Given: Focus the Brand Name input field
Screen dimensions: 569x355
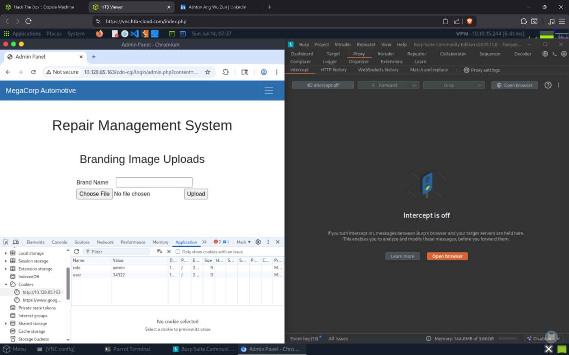Looking at the screenshot, I should pos(154,183).
